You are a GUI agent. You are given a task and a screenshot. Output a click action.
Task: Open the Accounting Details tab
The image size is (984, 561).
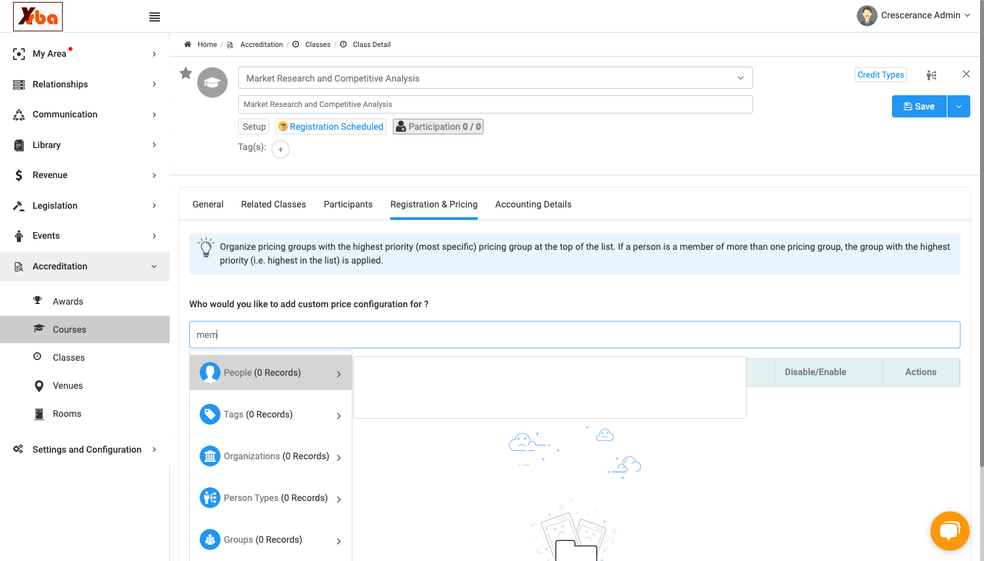point(533,205)
